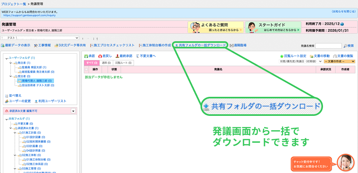Open 回覧ルート設定 with the star icon

(293, 56)
